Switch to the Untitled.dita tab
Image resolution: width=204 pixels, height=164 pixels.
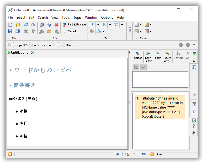pyautogui.click(x=20, y=53)
